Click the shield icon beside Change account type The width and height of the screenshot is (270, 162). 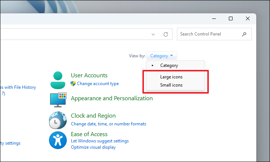click(x=73, y=84)
